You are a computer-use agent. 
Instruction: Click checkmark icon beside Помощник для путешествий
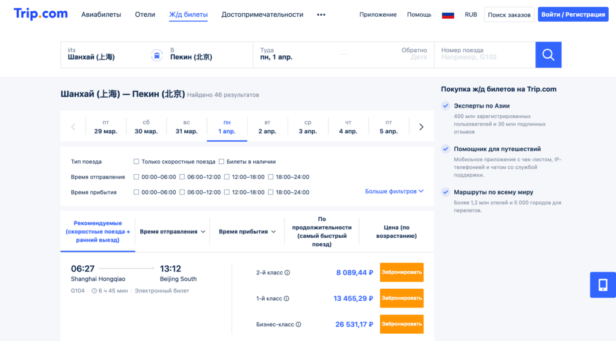pyautogui.click(x=446, y=149)
